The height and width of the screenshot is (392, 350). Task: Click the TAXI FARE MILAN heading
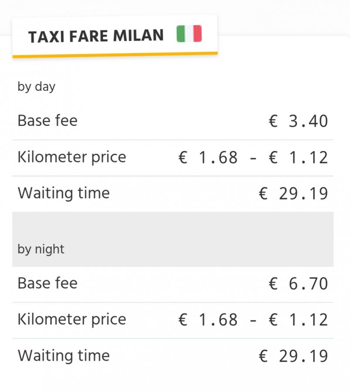[x=96, y=36]
